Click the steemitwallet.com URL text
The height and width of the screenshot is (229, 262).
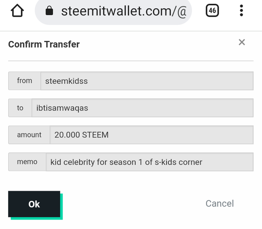coord(124,11)
